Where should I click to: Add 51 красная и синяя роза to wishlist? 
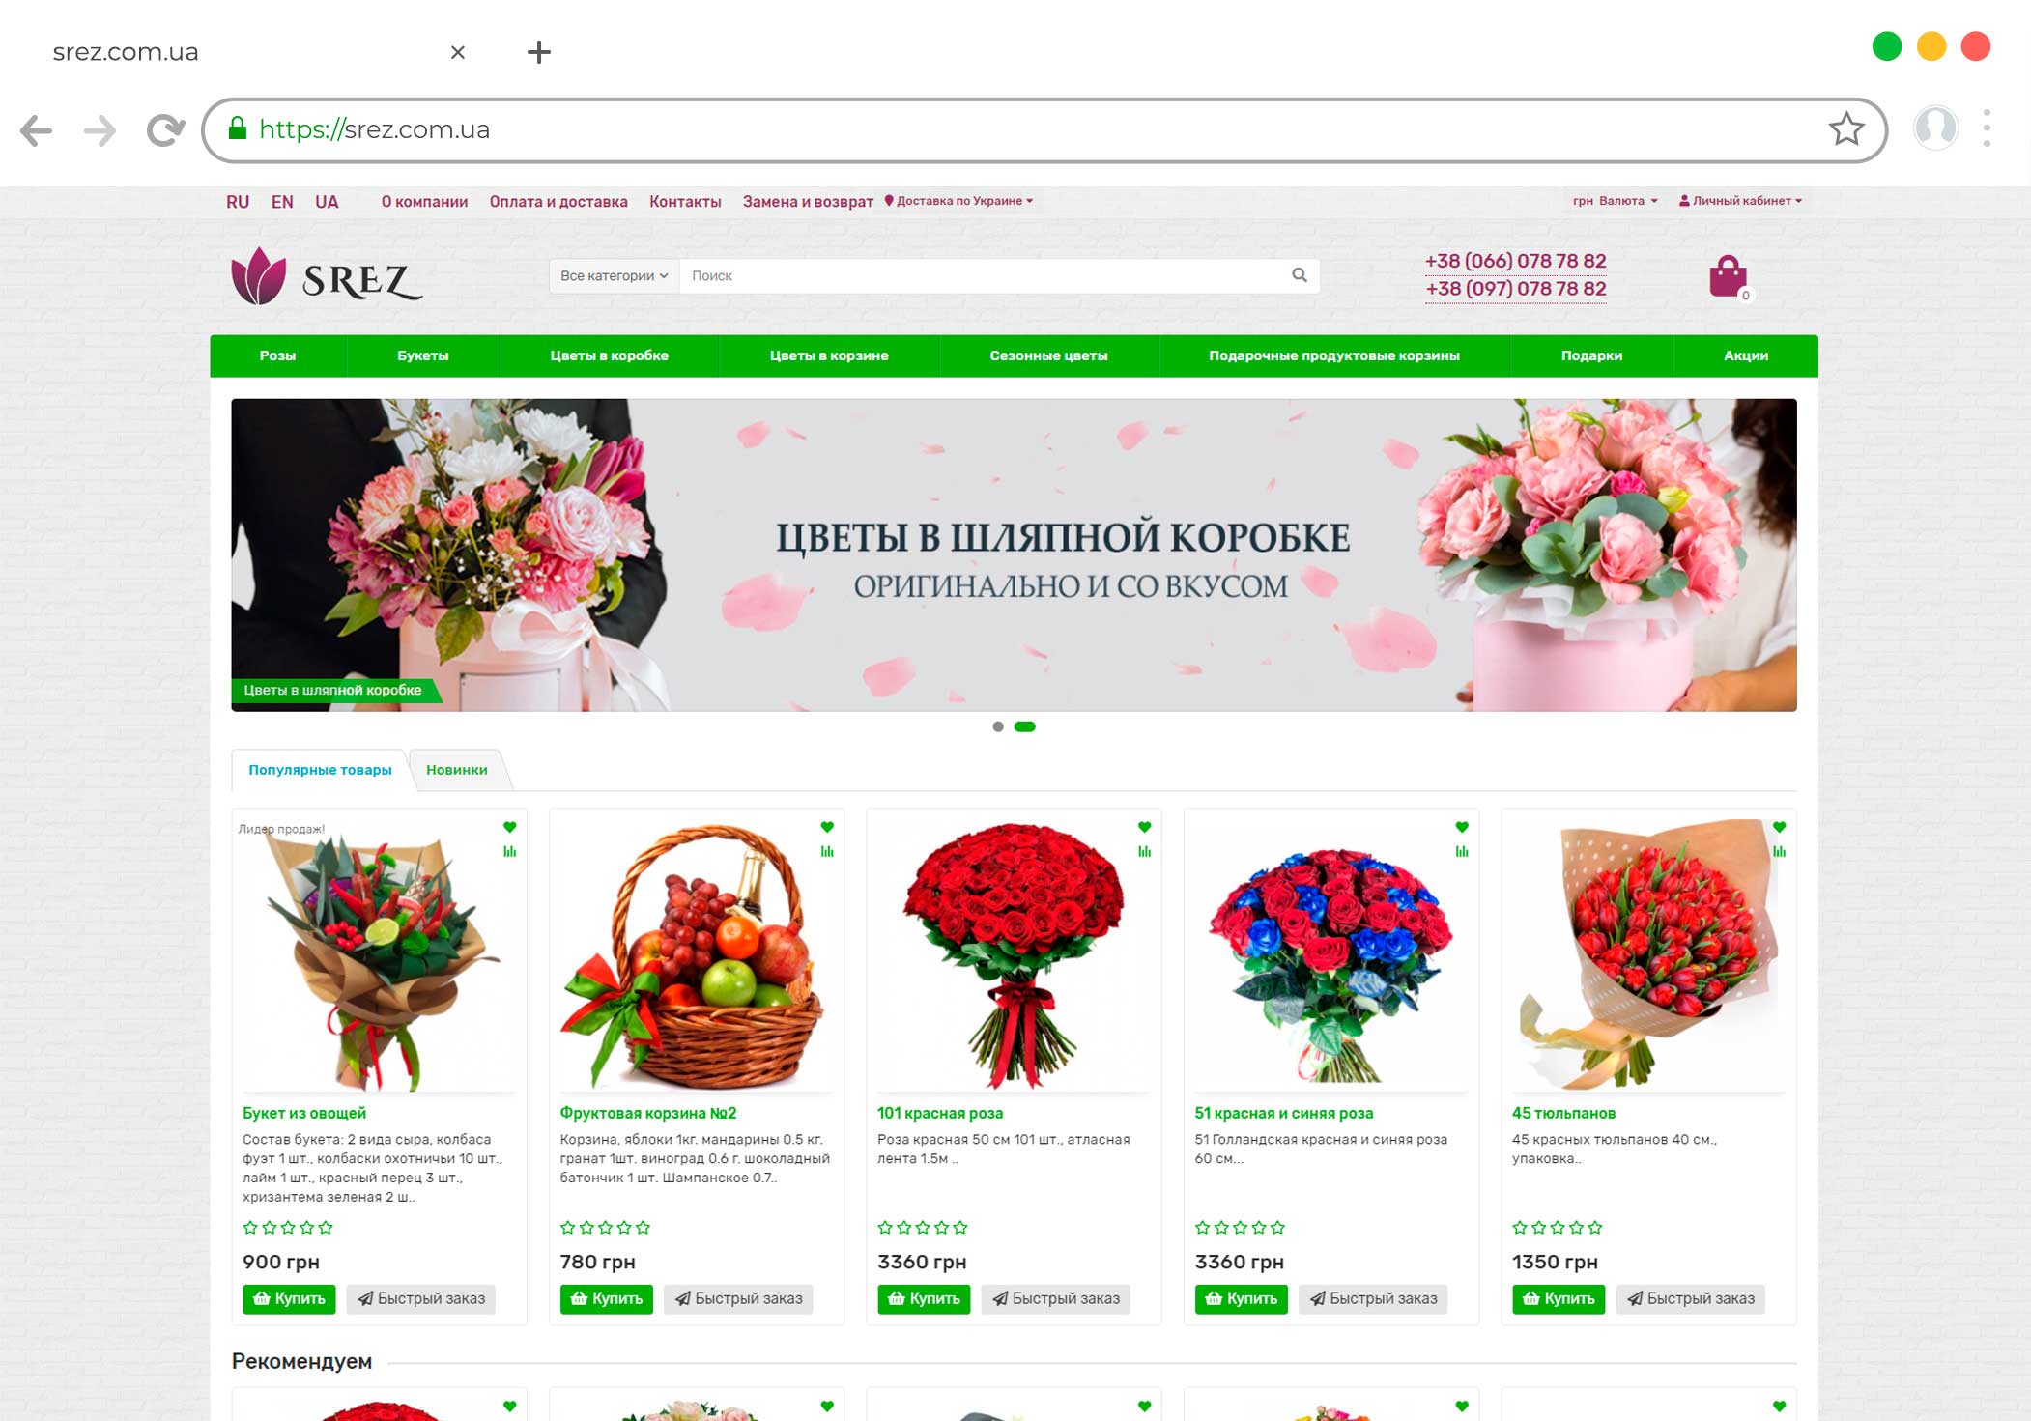tap(1462, 827)
